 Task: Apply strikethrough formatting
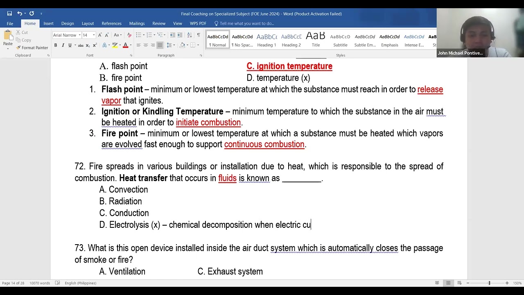81,45
